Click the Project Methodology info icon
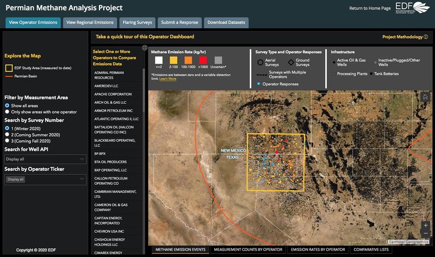435x257 pixels. [426, 37]
